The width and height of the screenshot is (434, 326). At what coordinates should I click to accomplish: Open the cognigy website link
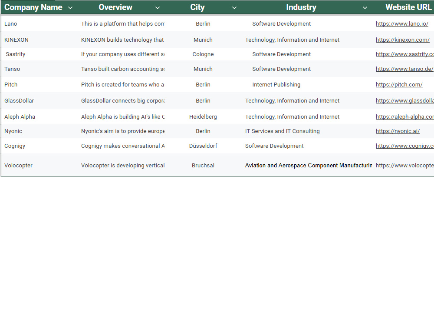point(404,146)
